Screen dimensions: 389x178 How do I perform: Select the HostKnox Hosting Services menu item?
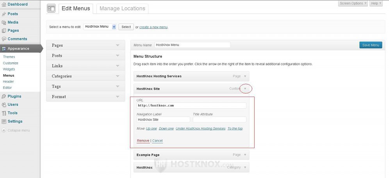coord(191,76)
